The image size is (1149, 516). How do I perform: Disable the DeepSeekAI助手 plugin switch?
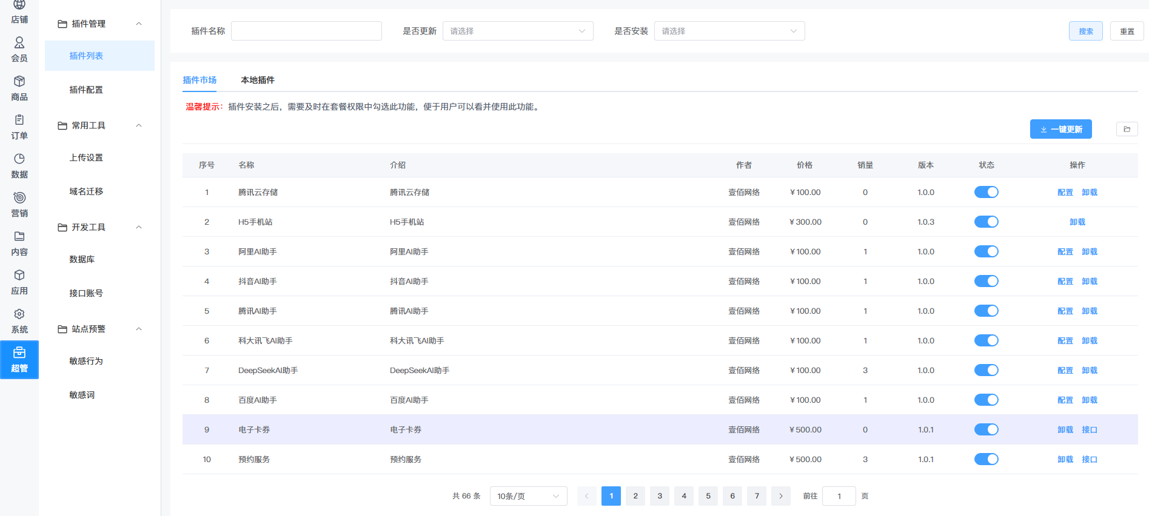click(987, 370)
